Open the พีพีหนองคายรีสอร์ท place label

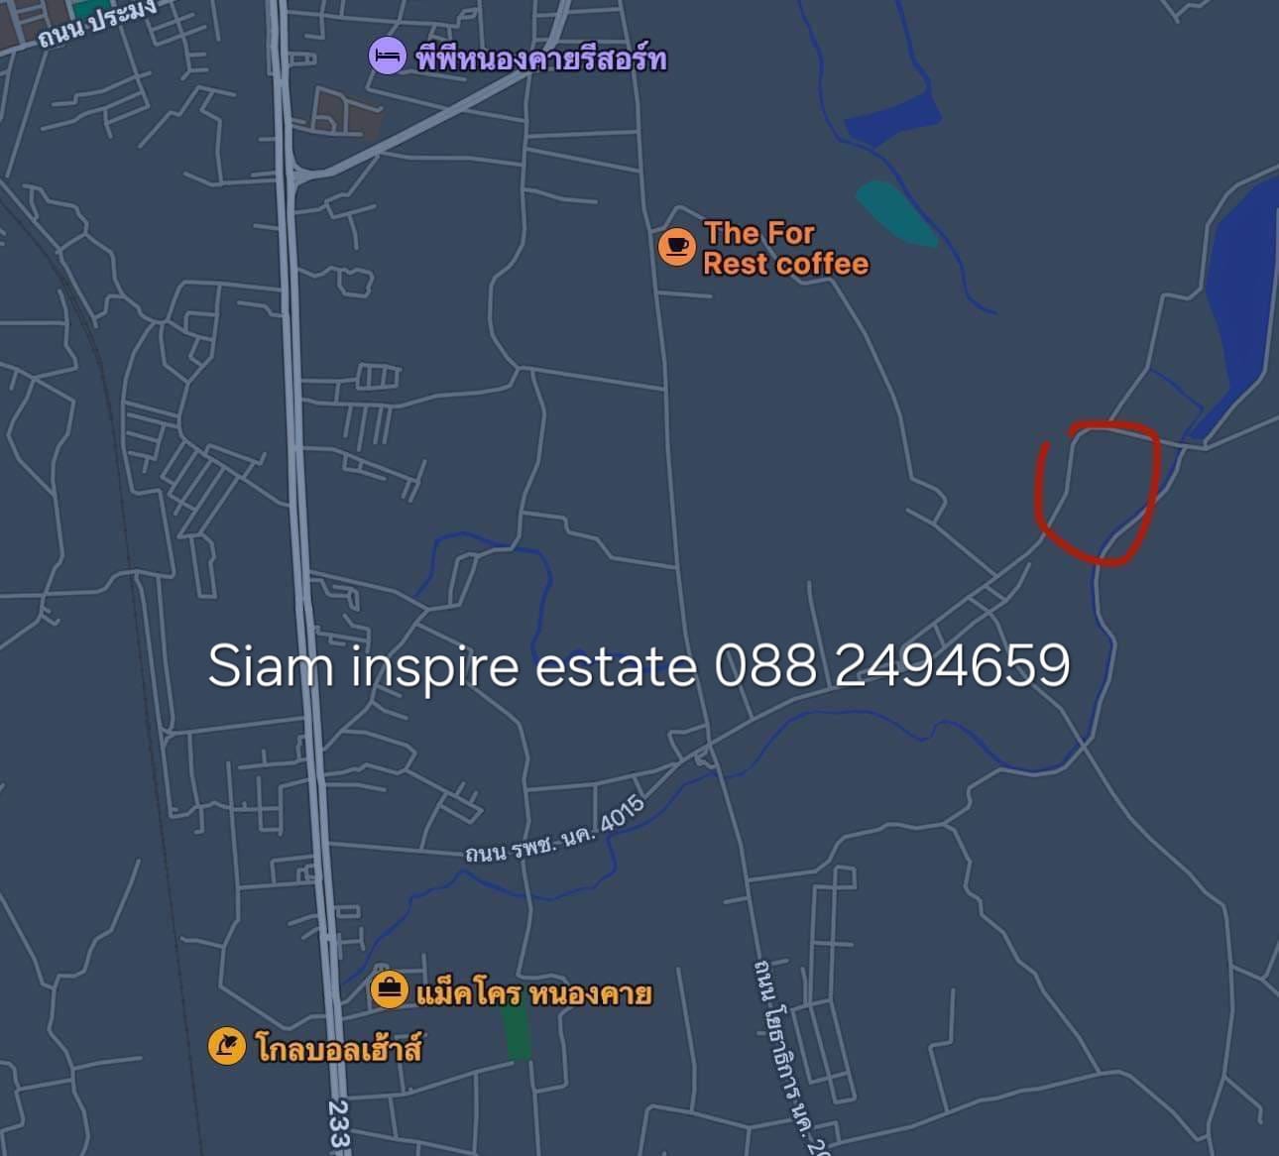(x=541, y=58)
